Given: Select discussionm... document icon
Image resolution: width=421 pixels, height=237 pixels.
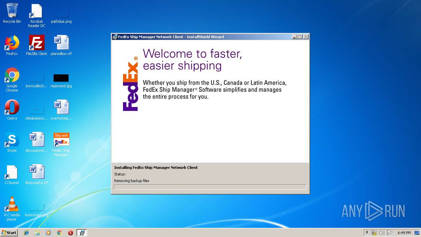Looking at the screenshot, I should (x=37, y=142).
